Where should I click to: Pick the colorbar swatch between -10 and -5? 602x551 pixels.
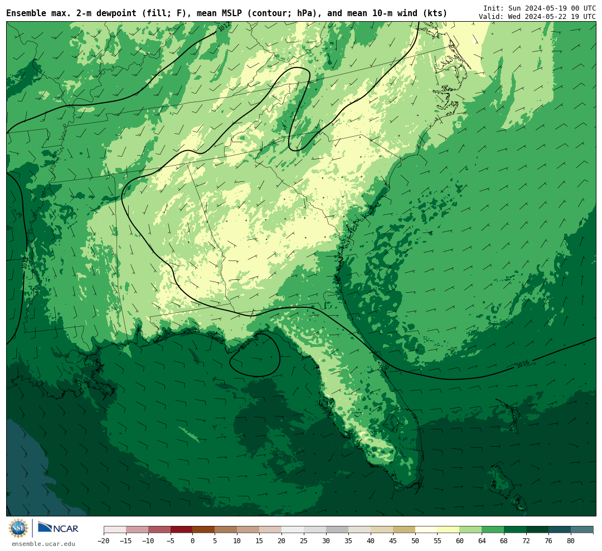coord(159,530)
